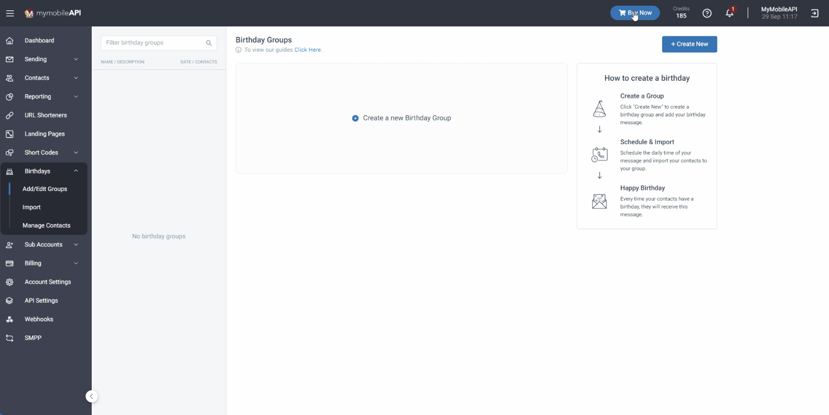The width and height of the screenshot is (829, 415).
Task: Click the API Settings layers icon
Action: 9,300
